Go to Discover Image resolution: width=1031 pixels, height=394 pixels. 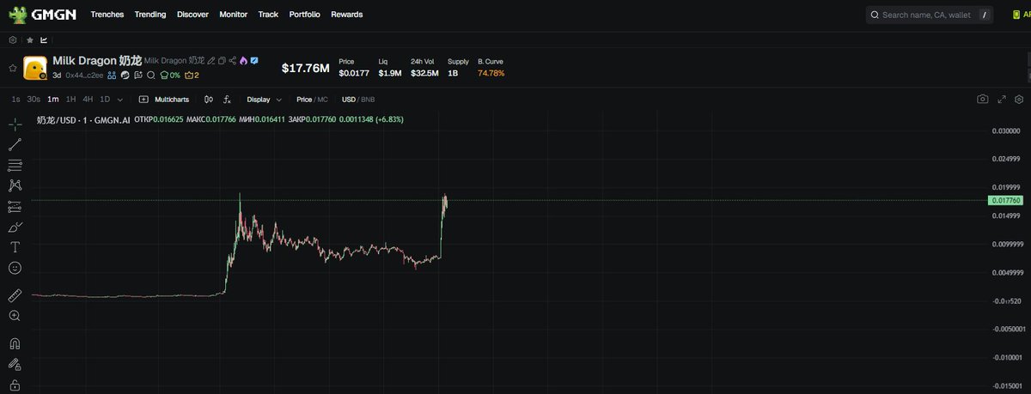[x=192, y=15]
